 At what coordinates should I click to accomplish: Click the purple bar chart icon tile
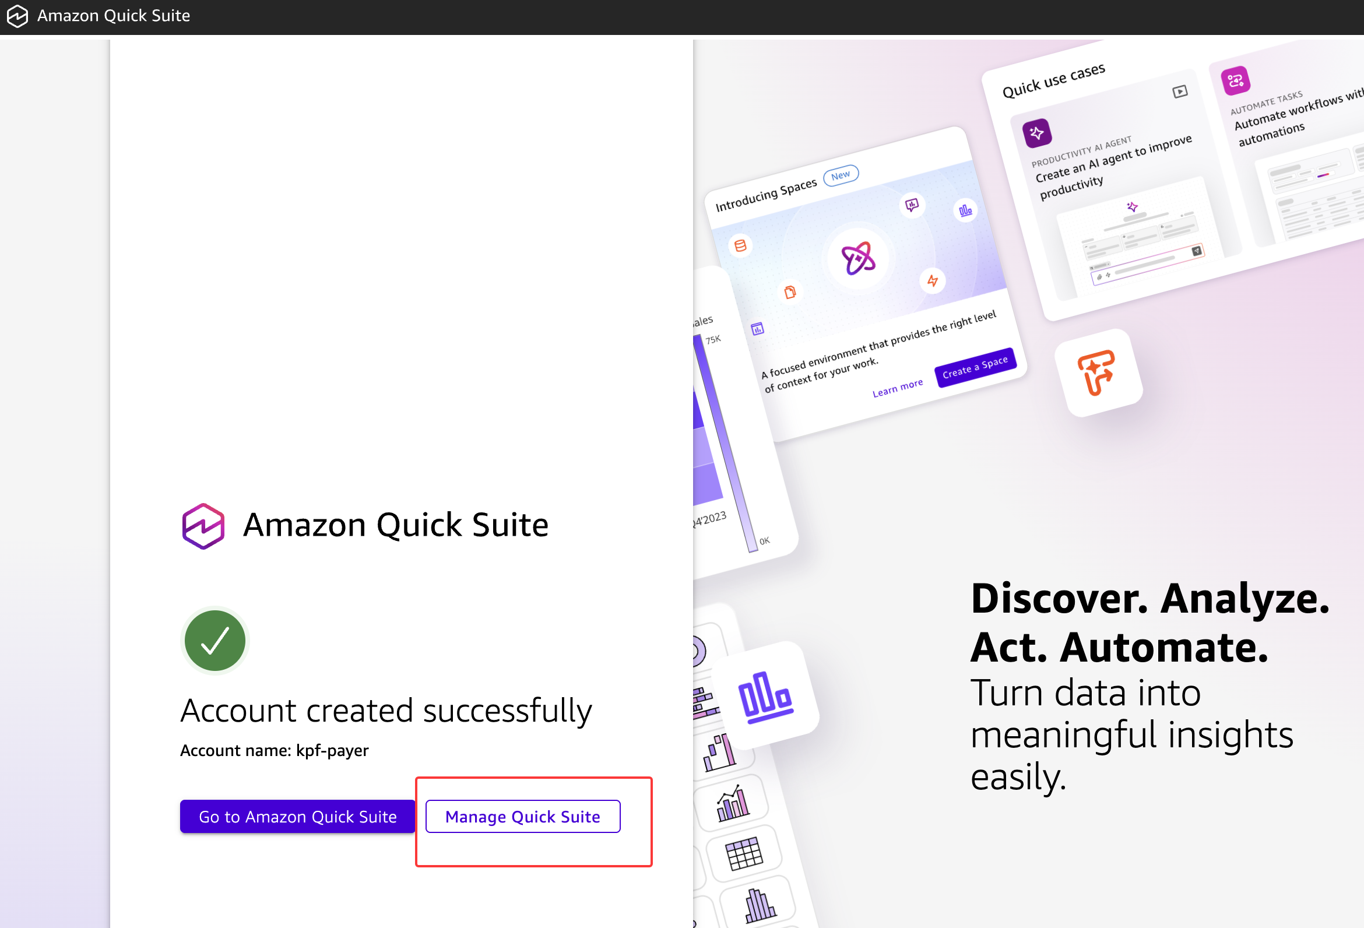(765, 696)
